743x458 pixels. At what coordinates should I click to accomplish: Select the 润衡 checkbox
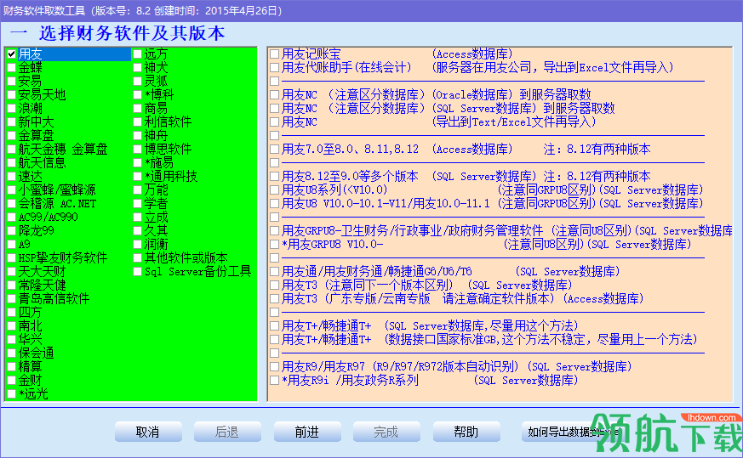pyautogui.click(x=137, y=245)
